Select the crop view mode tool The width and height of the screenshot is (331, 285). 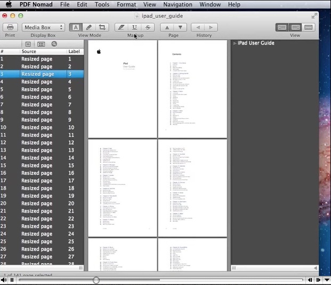102,27
